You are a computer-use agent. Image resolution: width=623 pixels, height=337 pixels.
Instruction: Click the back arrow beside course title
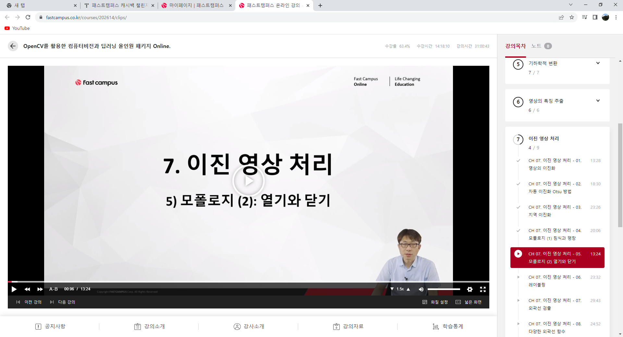click(x=13, y=46)
